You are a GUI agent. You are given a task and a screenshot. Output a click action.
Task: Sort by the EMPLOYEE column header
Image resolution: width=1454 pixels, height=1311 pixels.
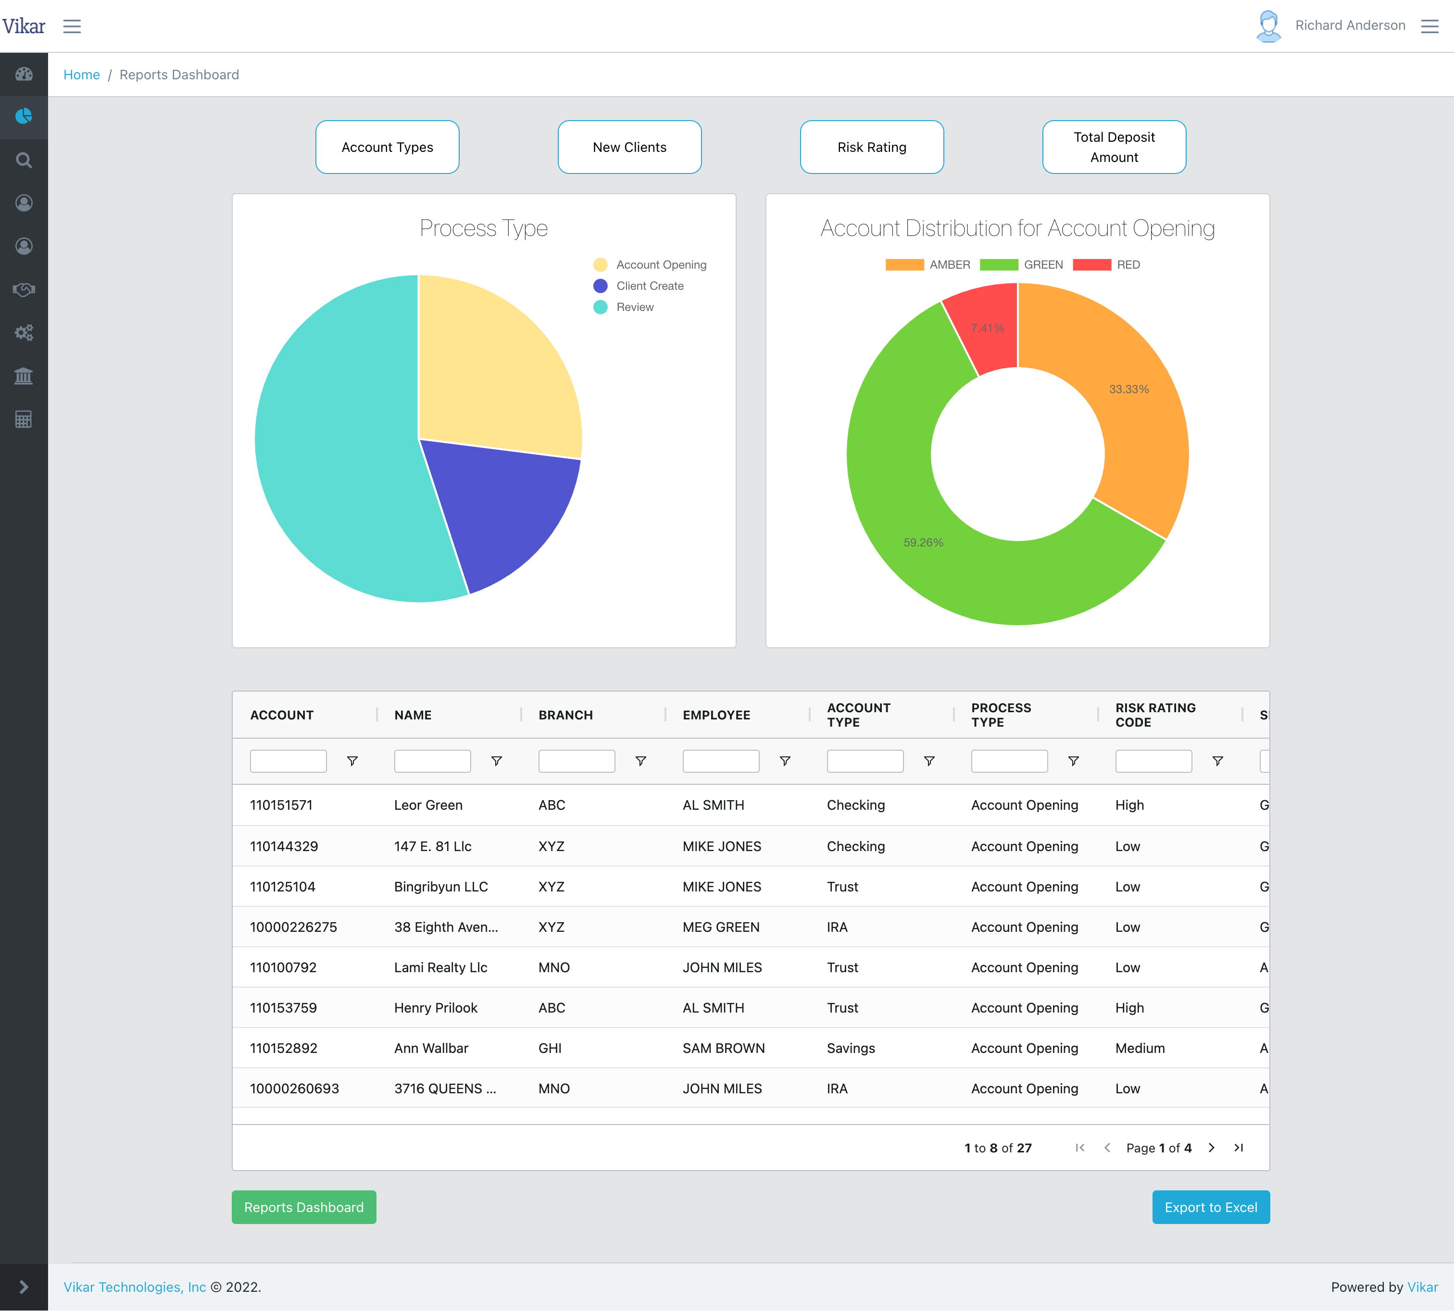(716, 715)
